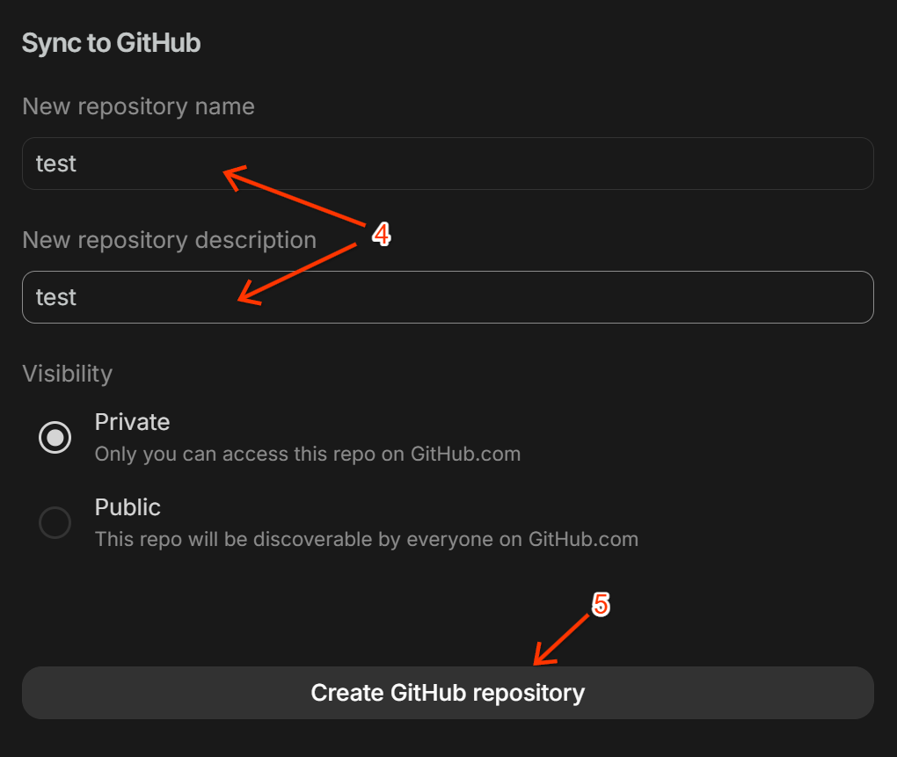Screen dimensions: 897x757
Task: Click the New repository name input field
Action: [528, 164]
